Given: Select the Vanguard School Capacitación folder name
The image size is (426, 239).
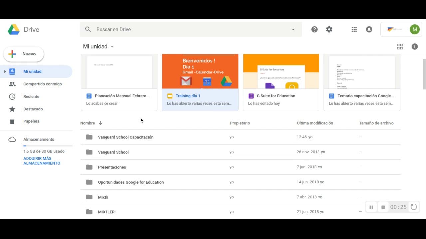Looking at the screenshot, I should click(125, 137).
